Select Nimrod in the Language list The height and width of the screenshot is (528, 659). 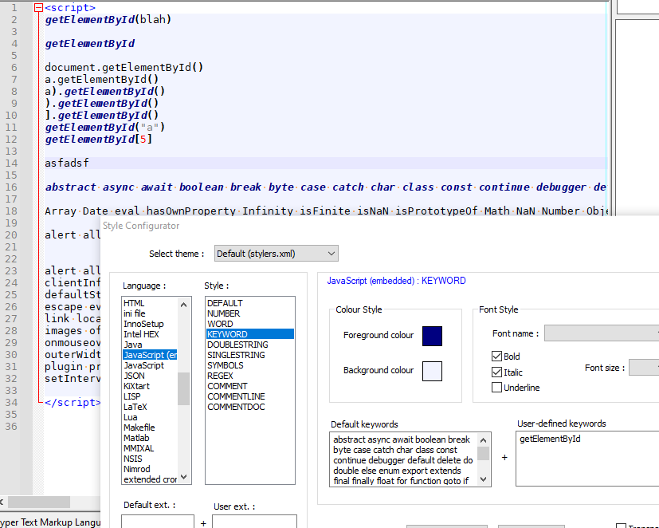click(136, 469)
